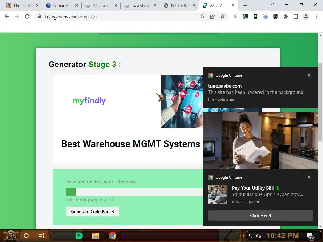Viewport: 323px width, 242px height.
Task: Close the Discover tab
Action: click(116, 6)
